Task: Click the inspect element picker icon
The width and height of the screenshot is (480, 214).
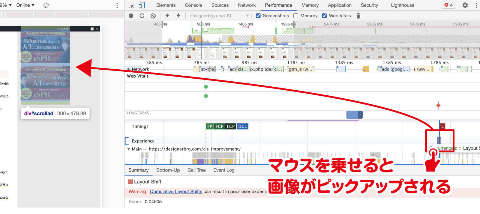Action: pyautogui.click(x=131, y=5)
